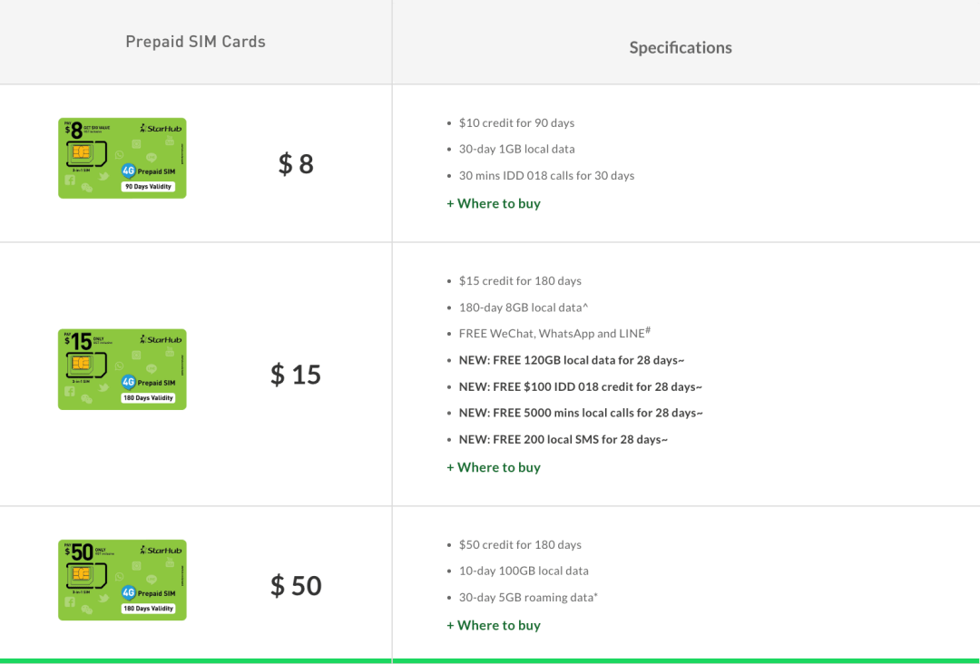The height and width of the screenshot is (664, 980).
Task: Expand Where to buy for $15 SIM
Action: [x=494, y=467]
